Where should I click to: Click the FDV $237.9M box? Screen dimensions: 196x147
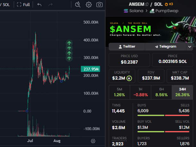pos(151,76)
